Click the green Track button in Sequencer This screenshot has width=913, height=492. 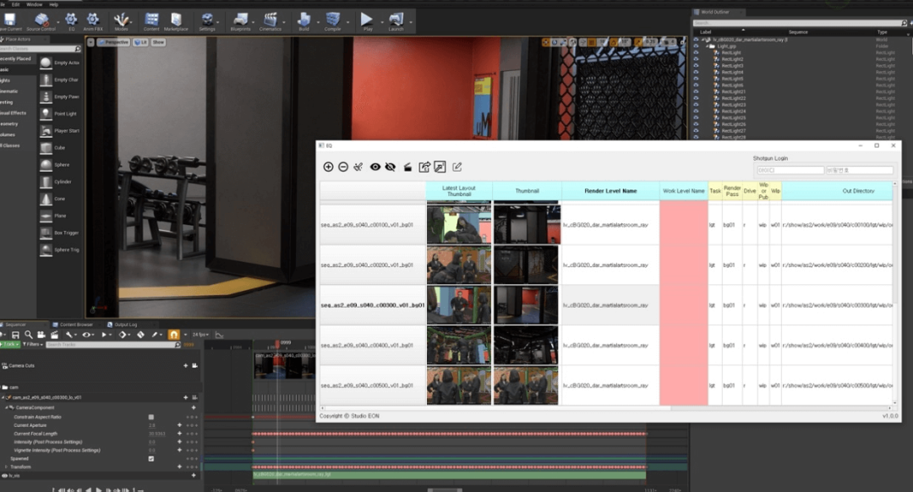[x=10, y=344]
